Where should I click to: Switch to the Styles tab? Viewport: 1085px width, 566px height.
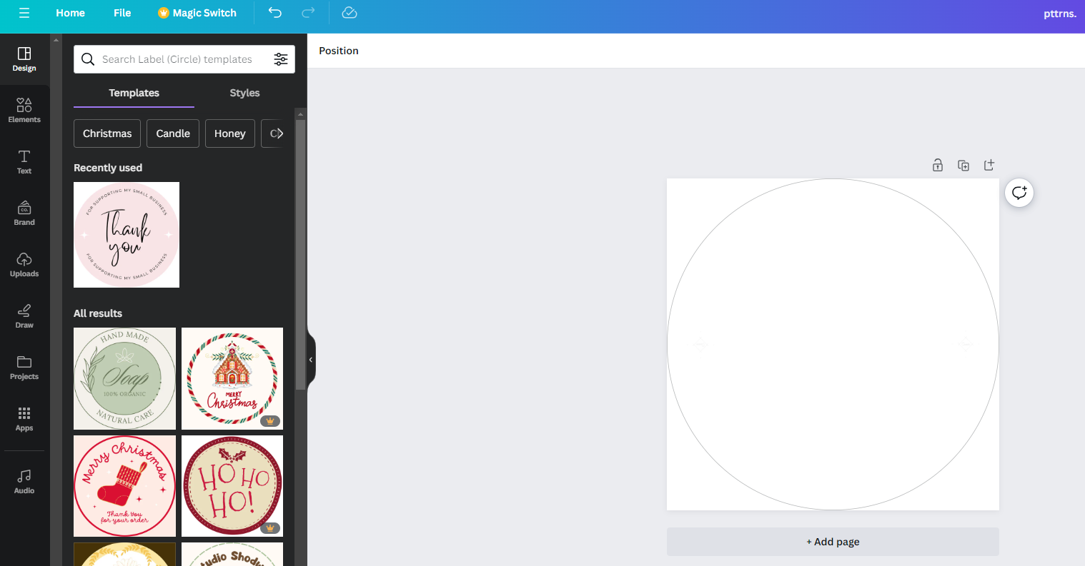click(x=244, y=93)
